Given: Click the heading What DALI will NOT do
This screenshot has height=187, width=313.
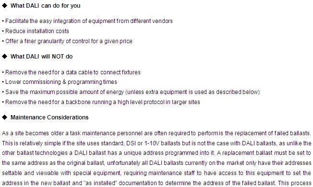Looking at the screenshot, I should 41,57.
